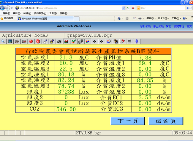Click the RSS feeds icon
The image size is (193, 141).
point(127,18)
